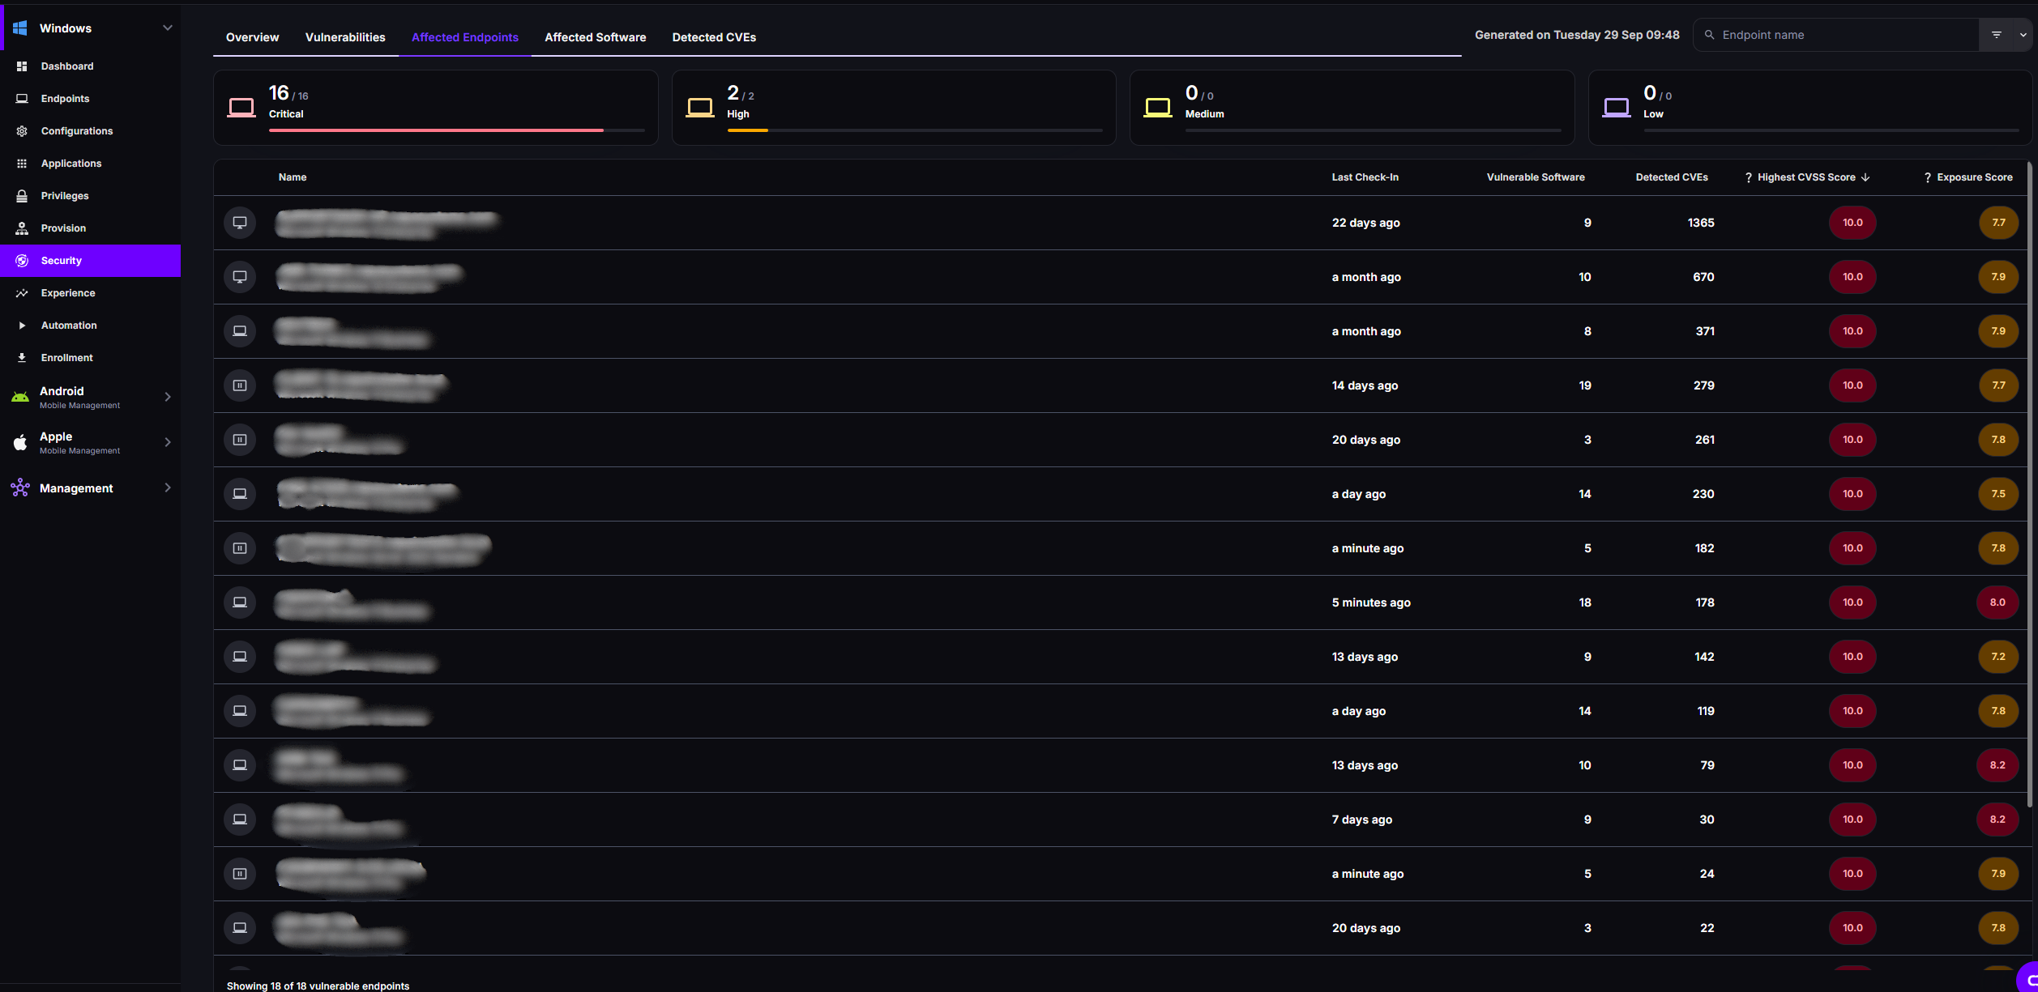
Task: Click device icon of 1365 CVEs row
Action: click(x=240, y=223)
